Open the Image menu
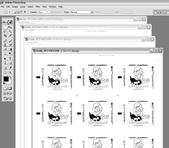Image resolution: width=169 pixels, height=148 pixels. coord(15,6)
